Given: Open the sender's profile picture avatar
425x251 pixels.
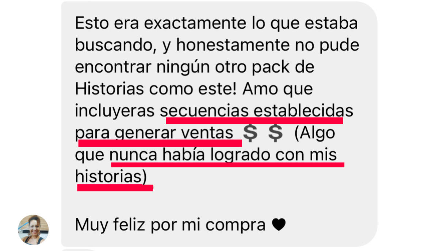Looking at the screenshot, I should (x=33, y=230).
